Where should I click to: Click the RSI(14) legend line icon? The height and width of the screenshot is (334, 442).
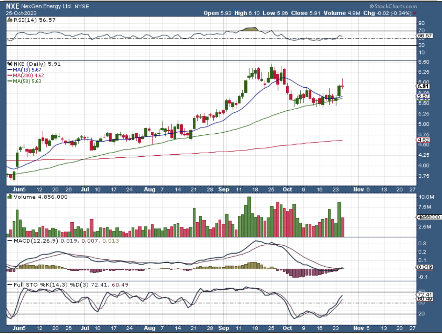tap(10, 20)
